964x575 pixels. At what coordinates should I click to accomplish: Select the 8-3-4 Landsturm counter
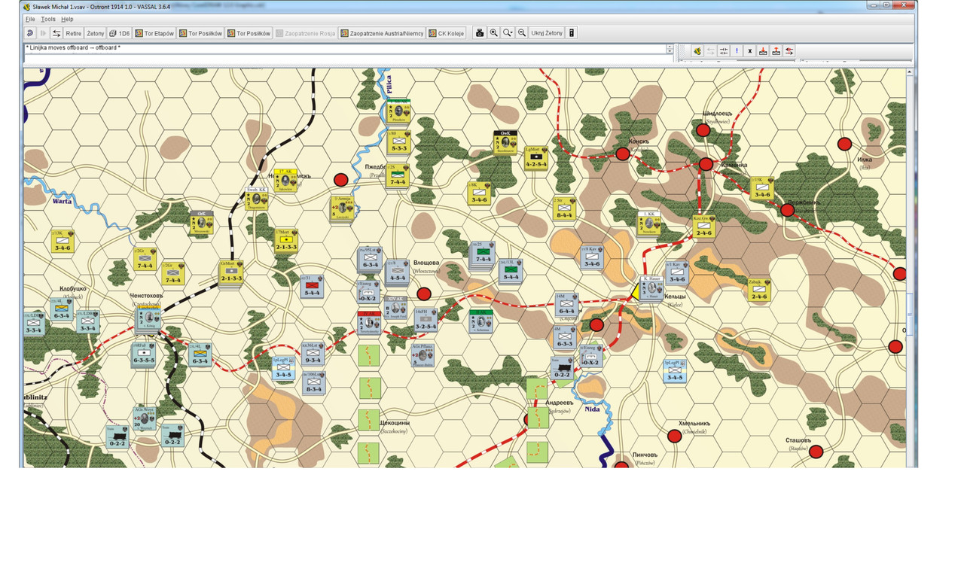(314, 382)
